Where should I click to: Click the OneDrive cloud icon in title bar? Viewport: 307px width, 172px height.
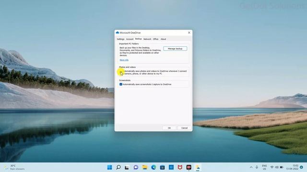point(118,32)
